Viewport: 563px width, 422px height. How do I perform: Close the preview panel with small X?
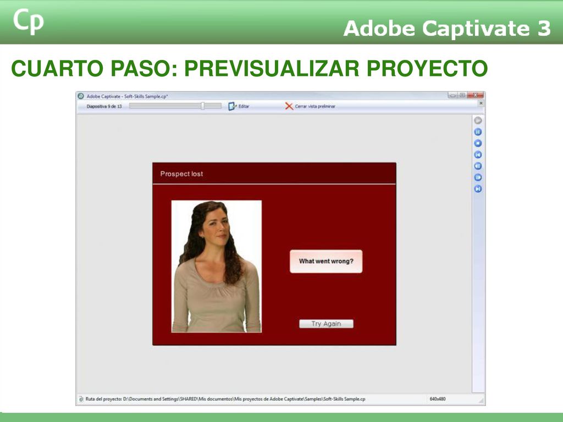pyautogui.click(x=481, y=103)
